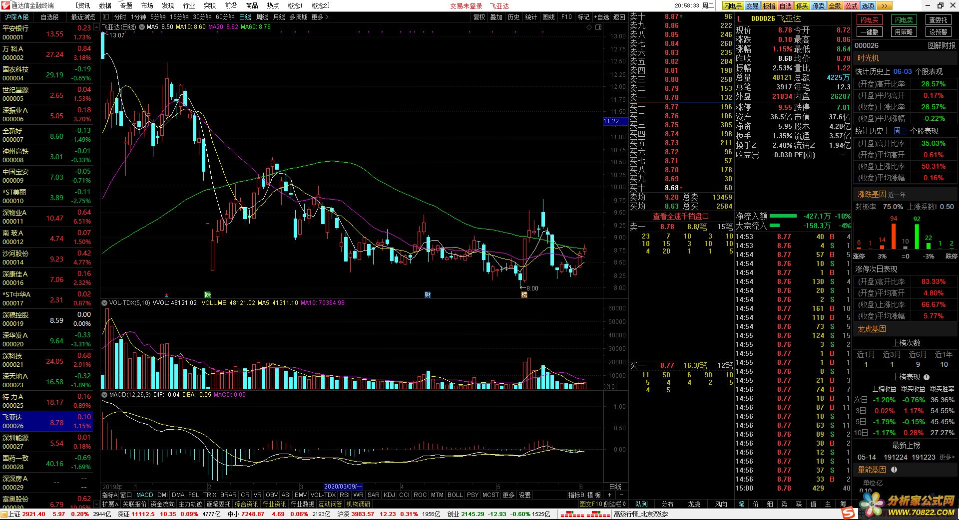The width and height of the screenshot is (959, 520).
Task: Click the 闪电卖 button
Action: [x=904, y=20]
